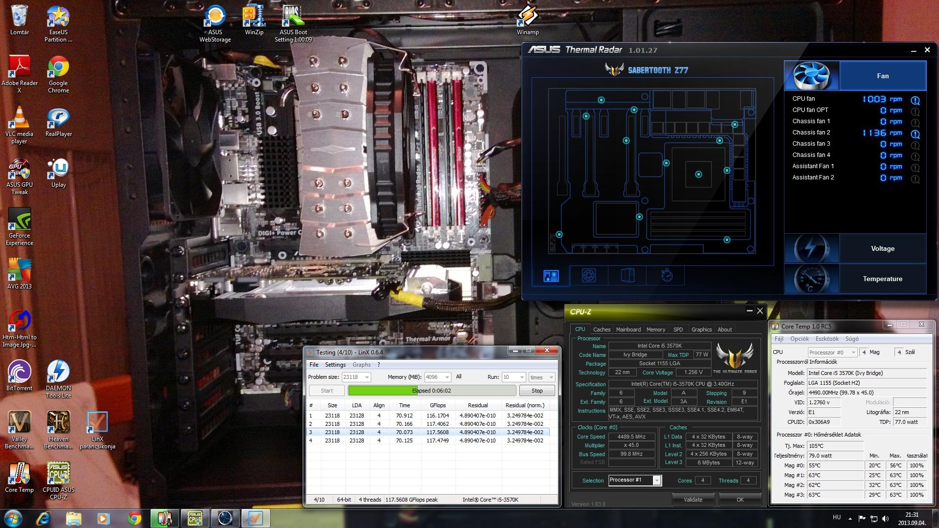Open RealPlayer desktop icon
Image resolution: width=939 pixels, height=528 pixels.
click(58, 122)
